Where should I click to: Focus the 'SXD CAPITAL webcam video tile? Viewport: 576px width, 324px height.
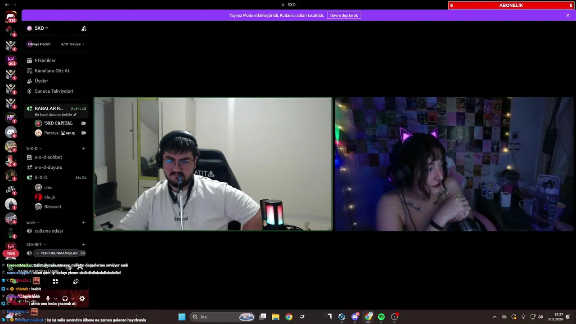coord(213,164)
